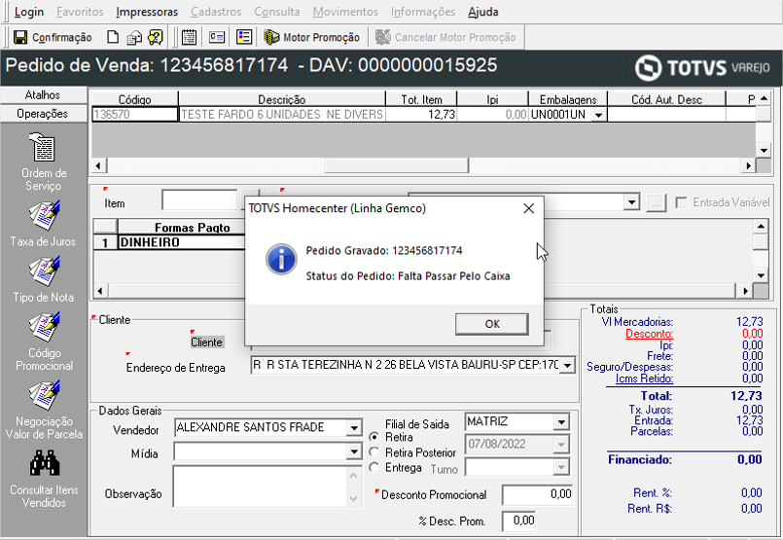Open the Login menu

coord(29,12)
